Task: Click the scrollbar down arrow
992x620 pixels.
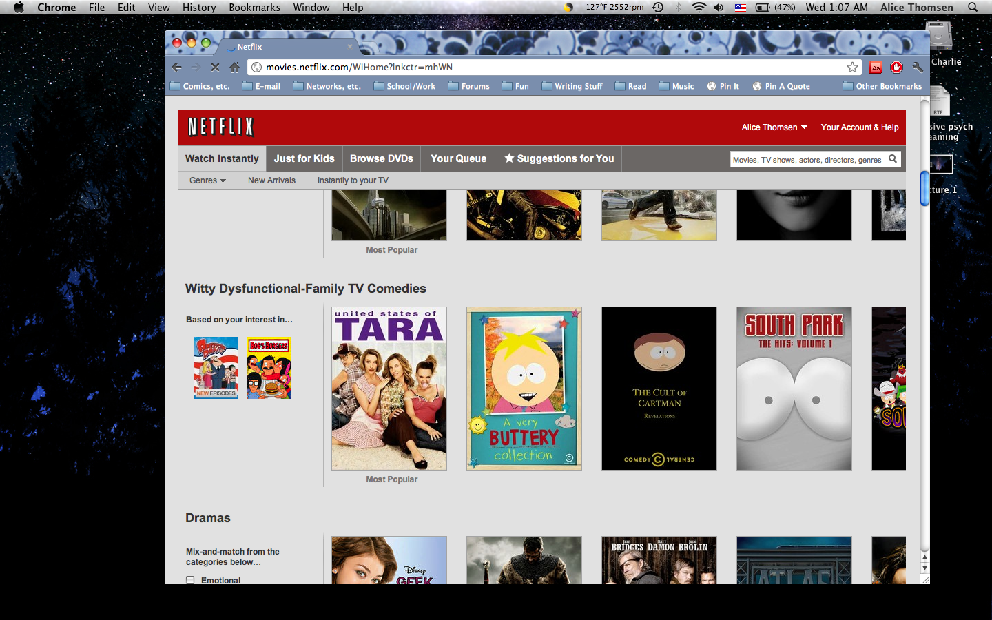Action: point(924,569)
